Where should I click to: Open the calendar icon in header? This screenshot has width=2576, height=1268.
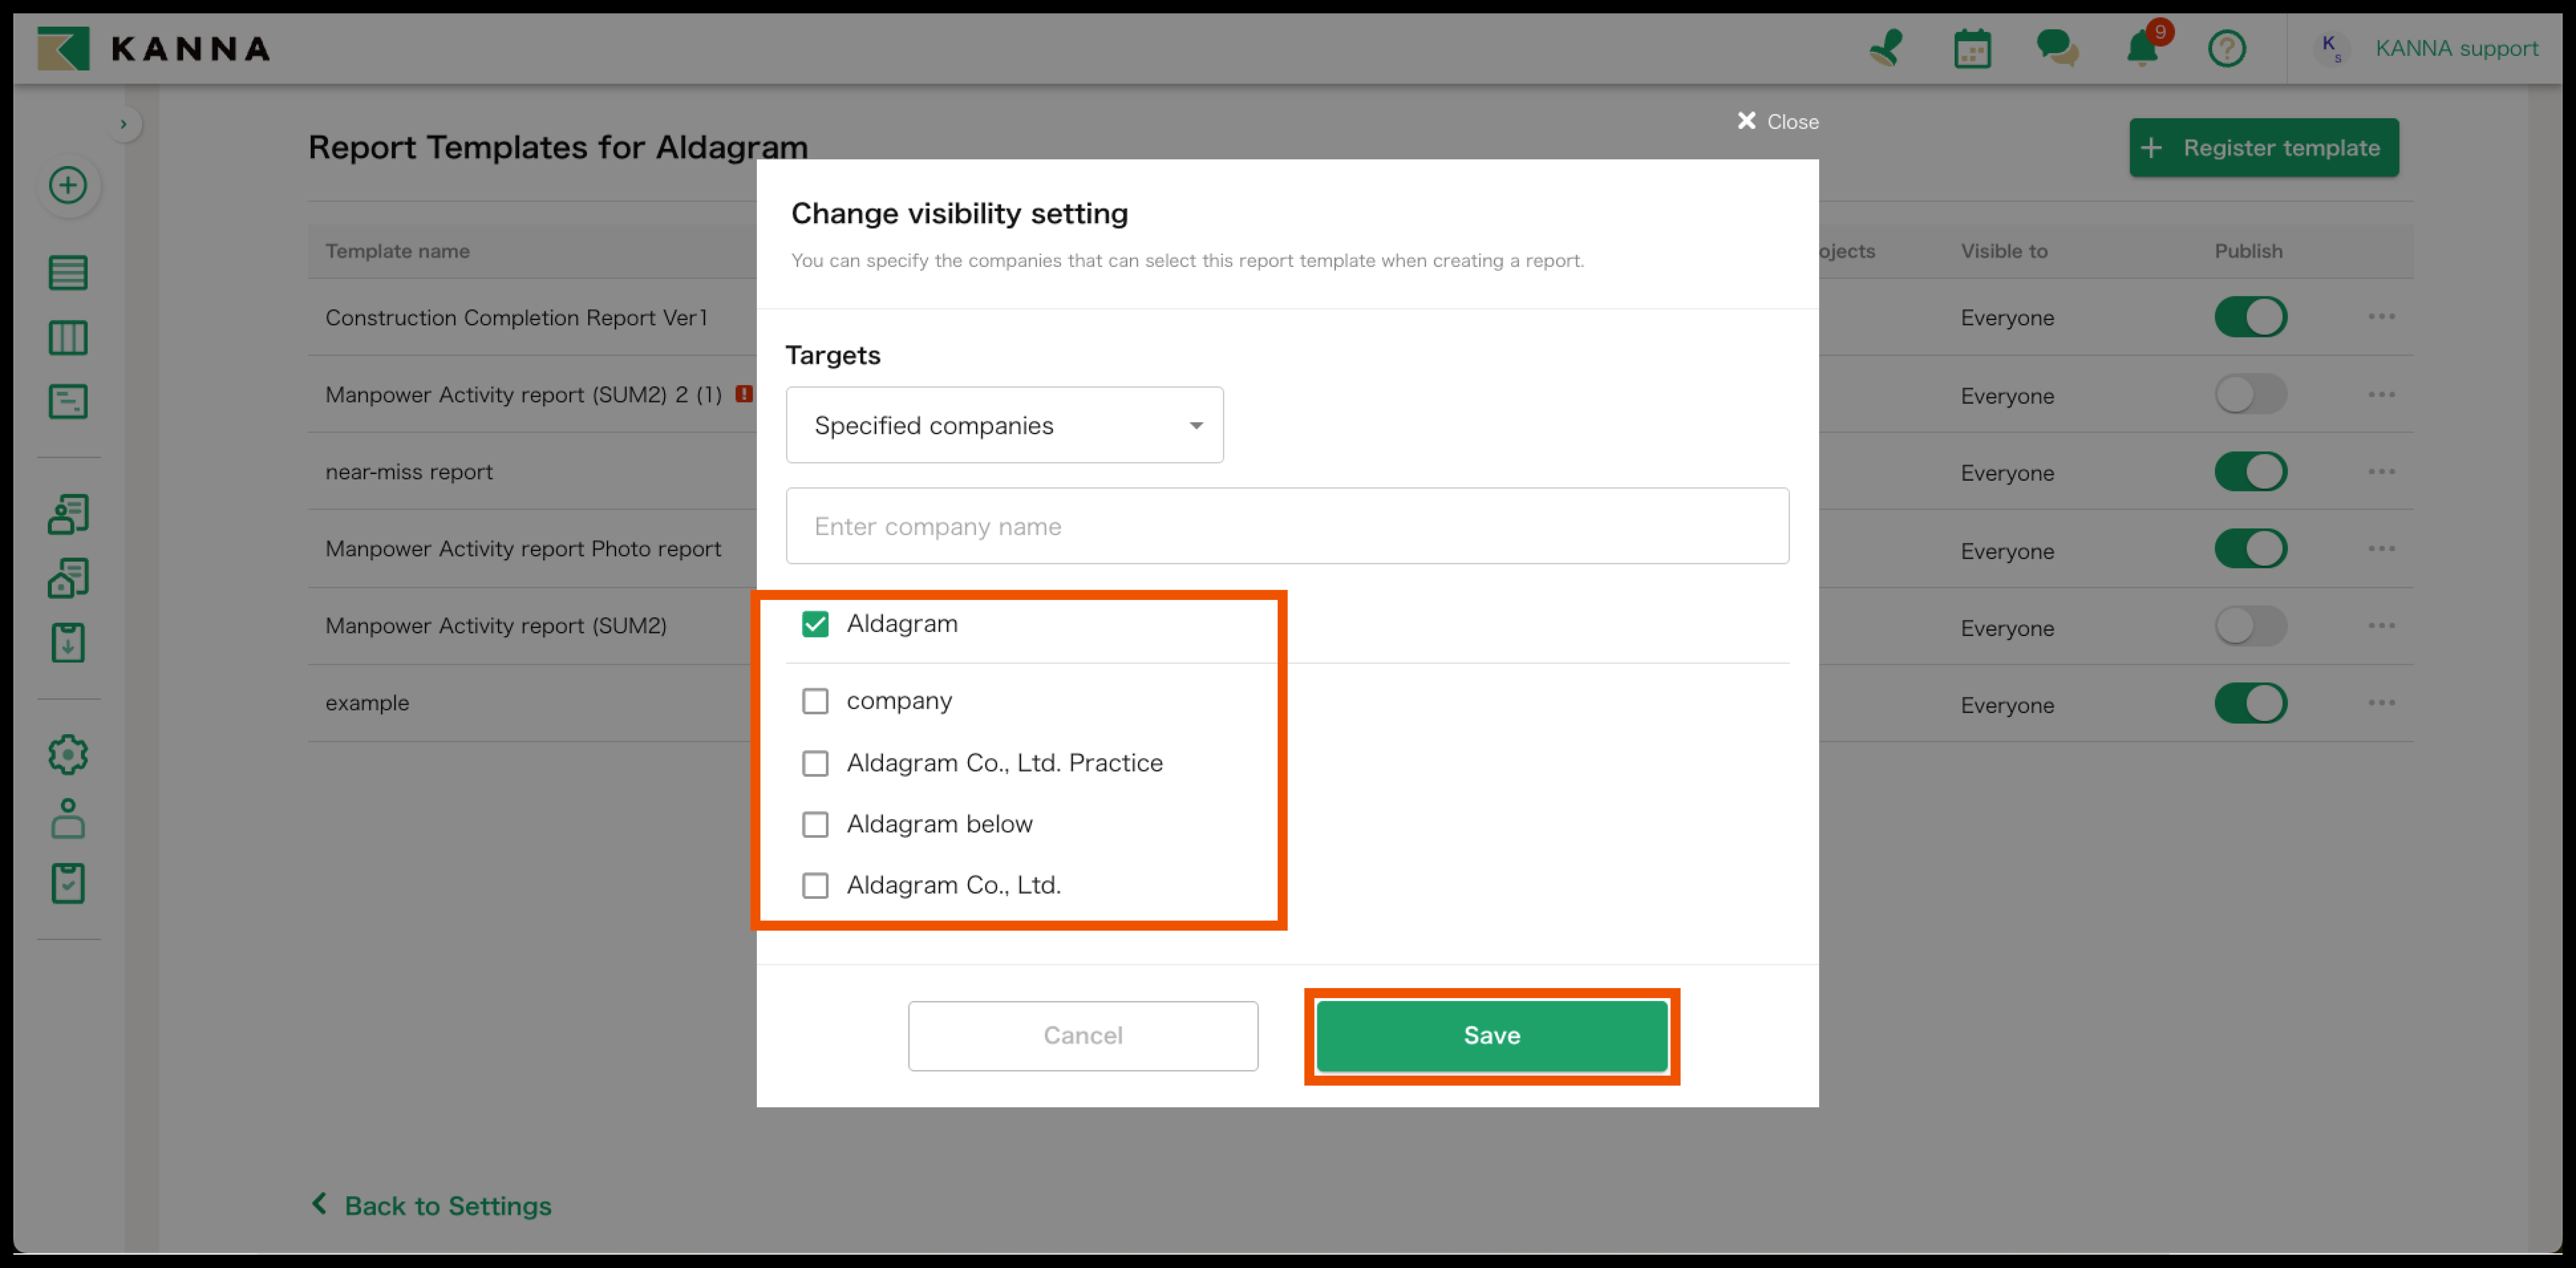pyautogui.click(x=1972, y=48)
